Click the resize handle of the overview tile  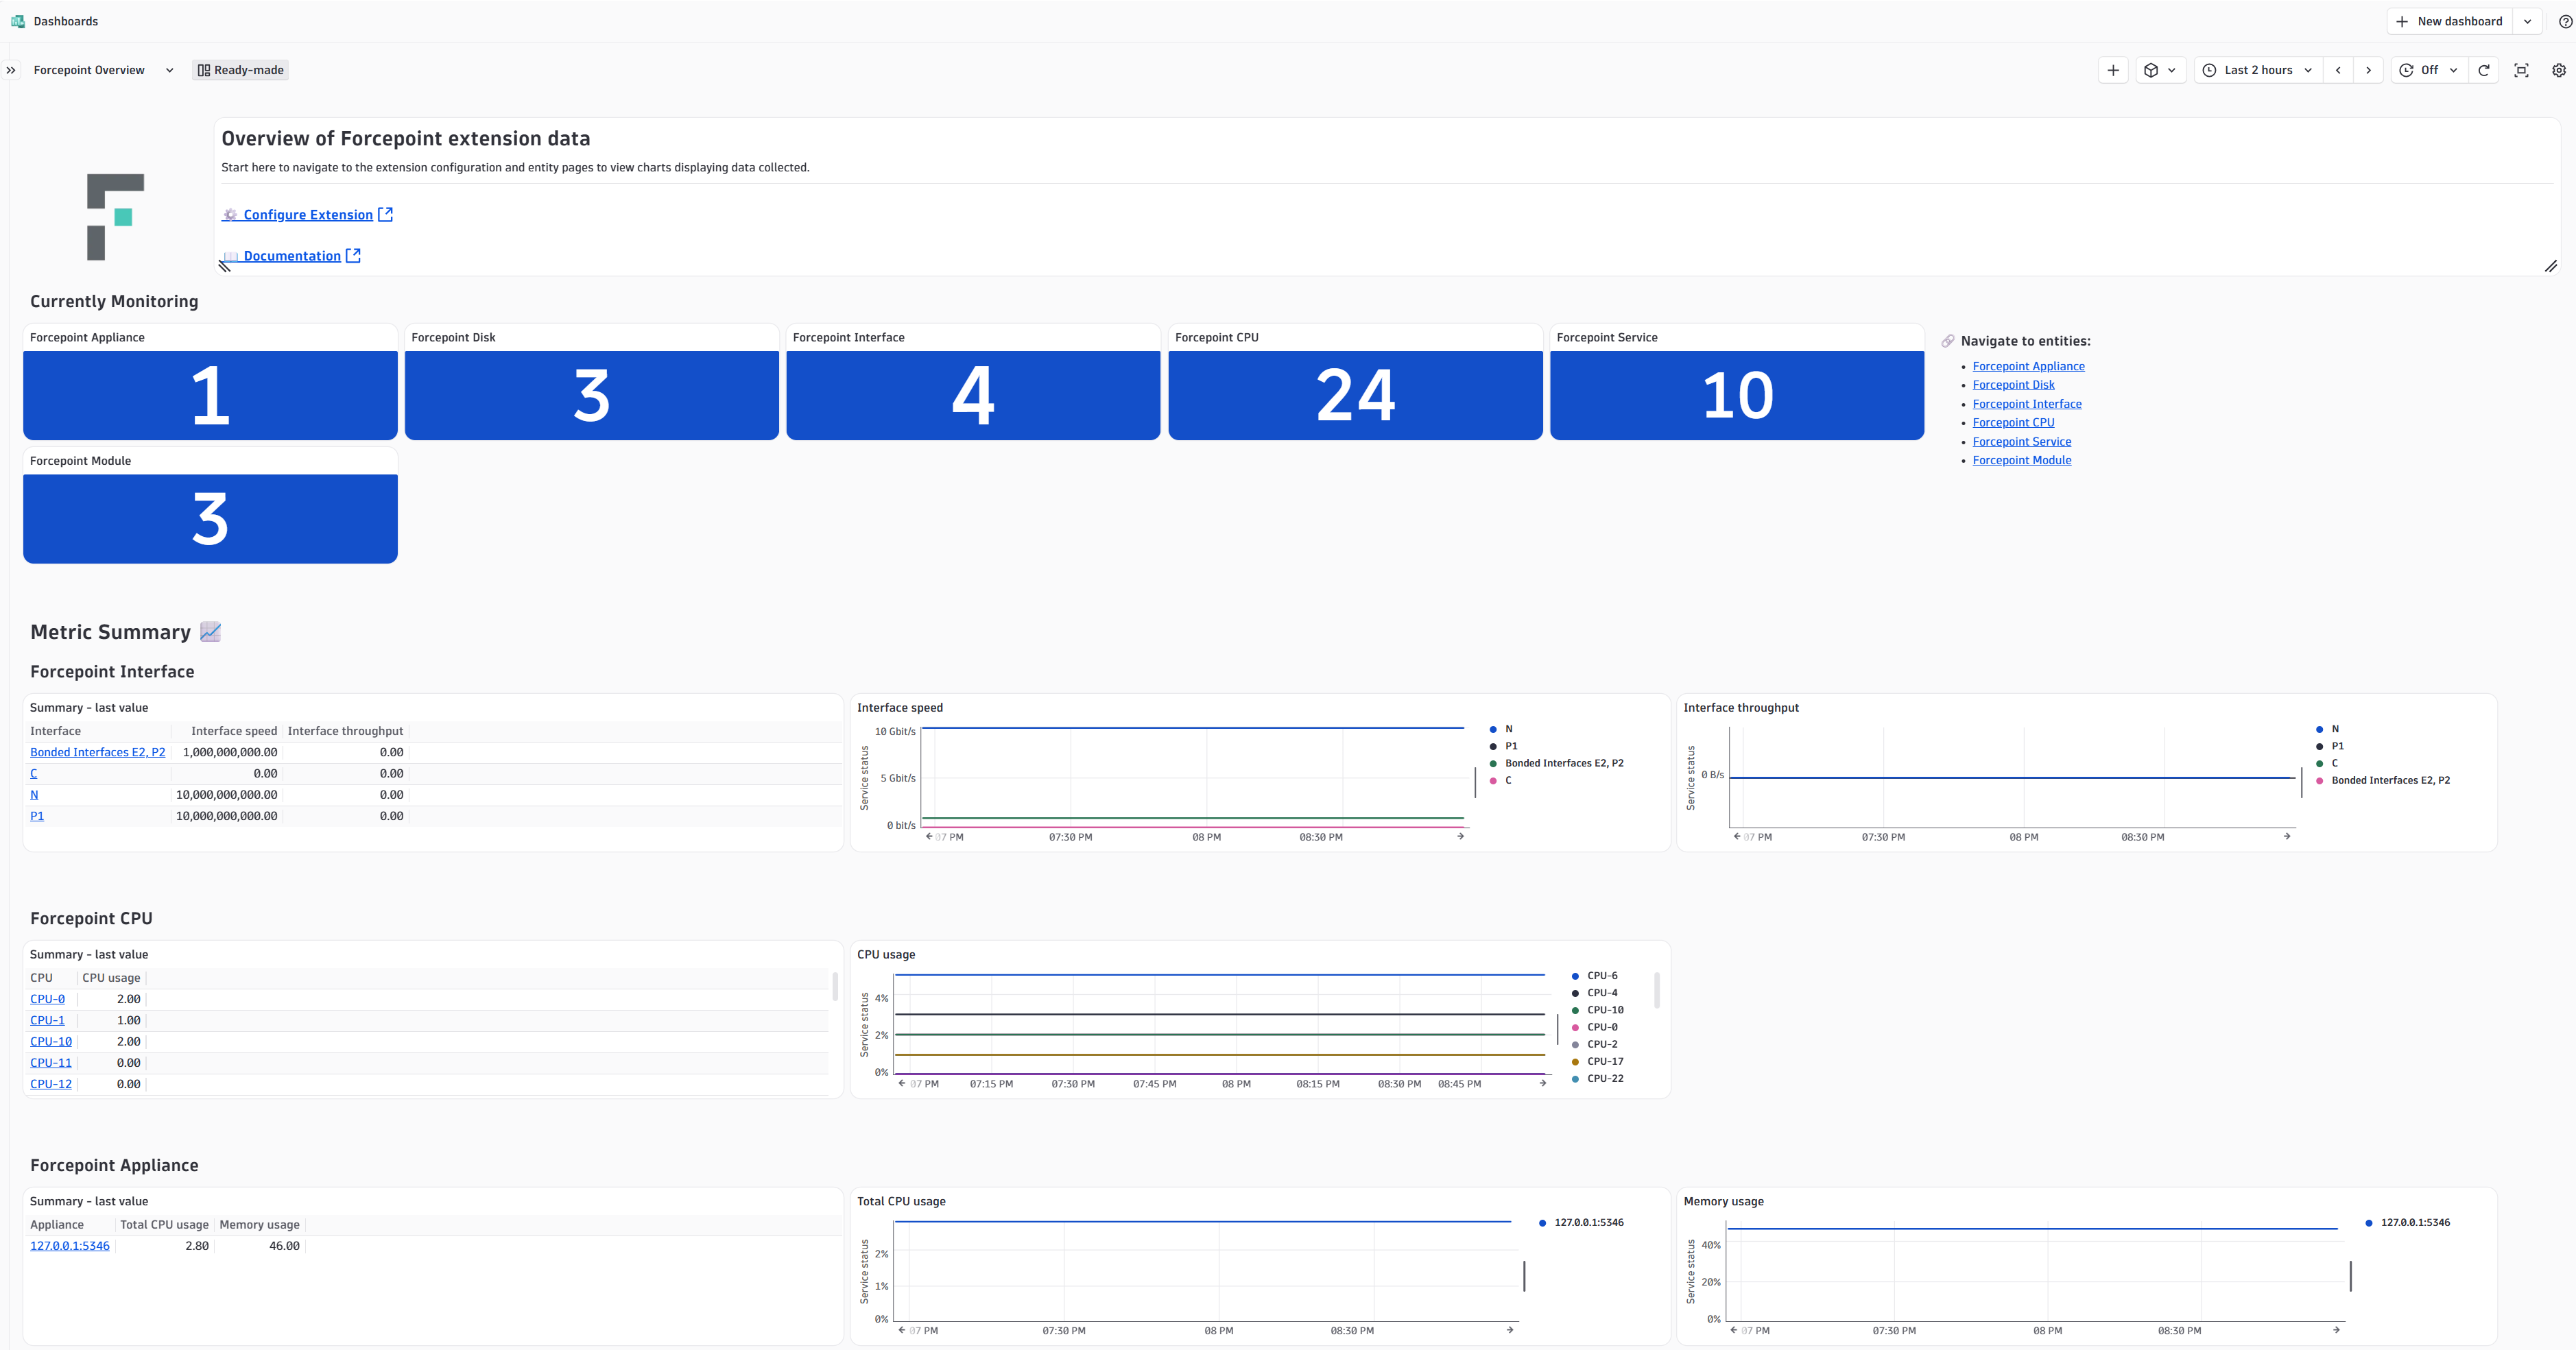coord(2551,266)
